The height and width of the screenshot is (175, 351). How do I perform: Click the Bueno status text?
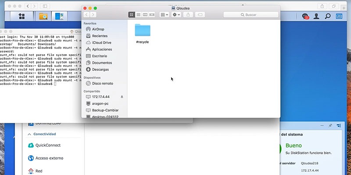tap(294, 146)
